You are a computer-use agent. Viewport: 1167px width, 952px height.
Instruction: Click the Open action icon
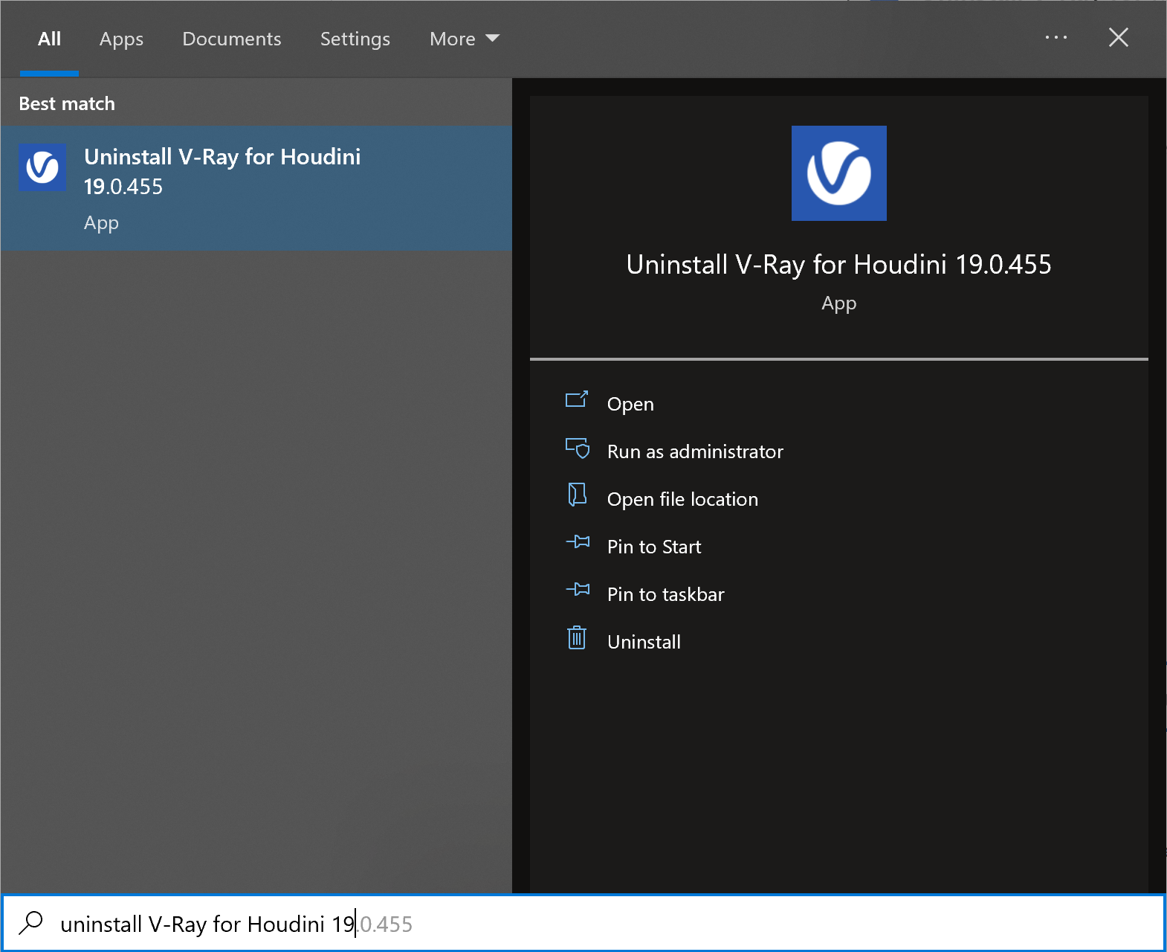pyautogui.click(x=577, y=400)
